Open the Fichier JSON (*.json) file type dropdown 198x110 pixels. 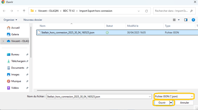point(174,97)
